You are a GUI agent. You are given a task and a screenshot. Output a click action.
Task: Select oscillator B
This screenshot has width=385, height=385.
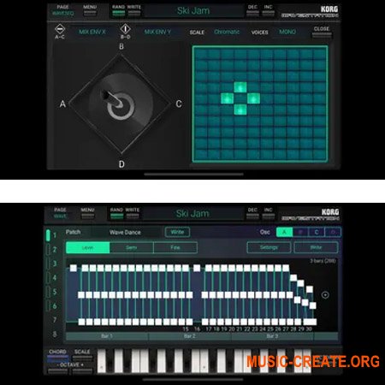[x=300, y=232]
